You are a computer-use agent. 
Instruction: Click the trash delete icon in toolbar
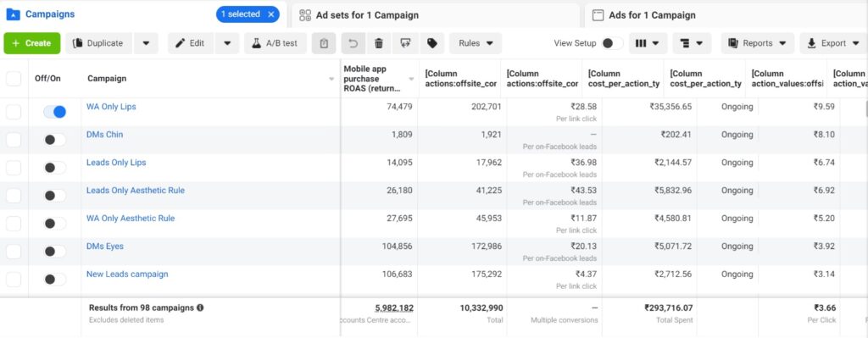pyautogui.click(x=379, y=43)
